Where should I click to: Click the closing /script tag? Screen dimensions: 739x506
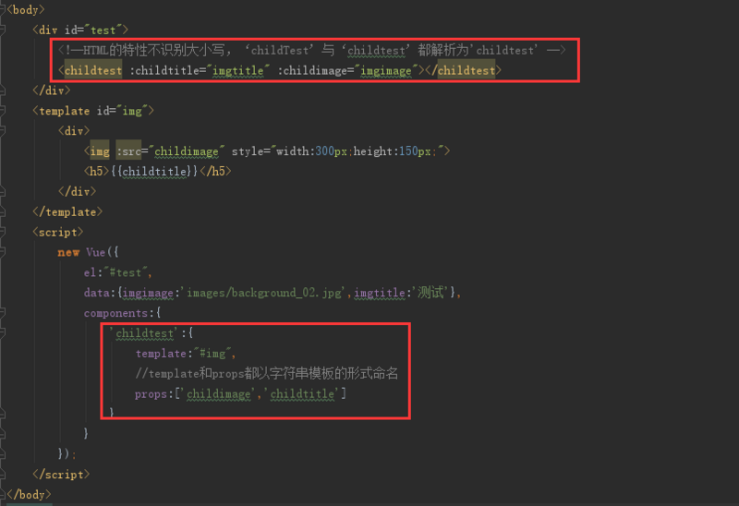click(61, 474)
